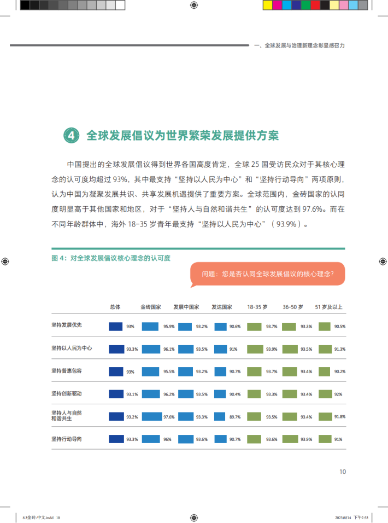
Task: Click the row label 坚持创新驱动
Action: 67,393
